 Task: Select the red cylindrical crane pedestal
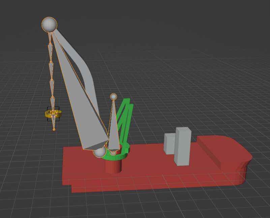(x=113, y=167)
